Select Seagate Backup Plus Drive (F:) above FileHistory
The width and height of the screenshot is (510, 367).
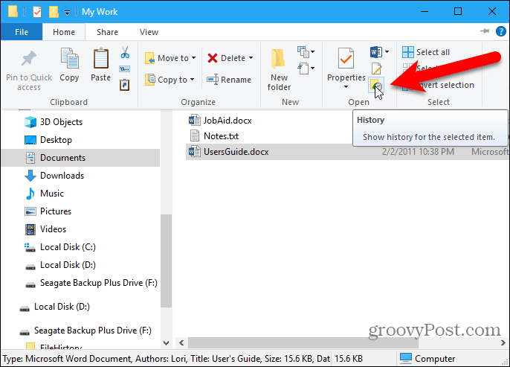click(x=85, y=331)
